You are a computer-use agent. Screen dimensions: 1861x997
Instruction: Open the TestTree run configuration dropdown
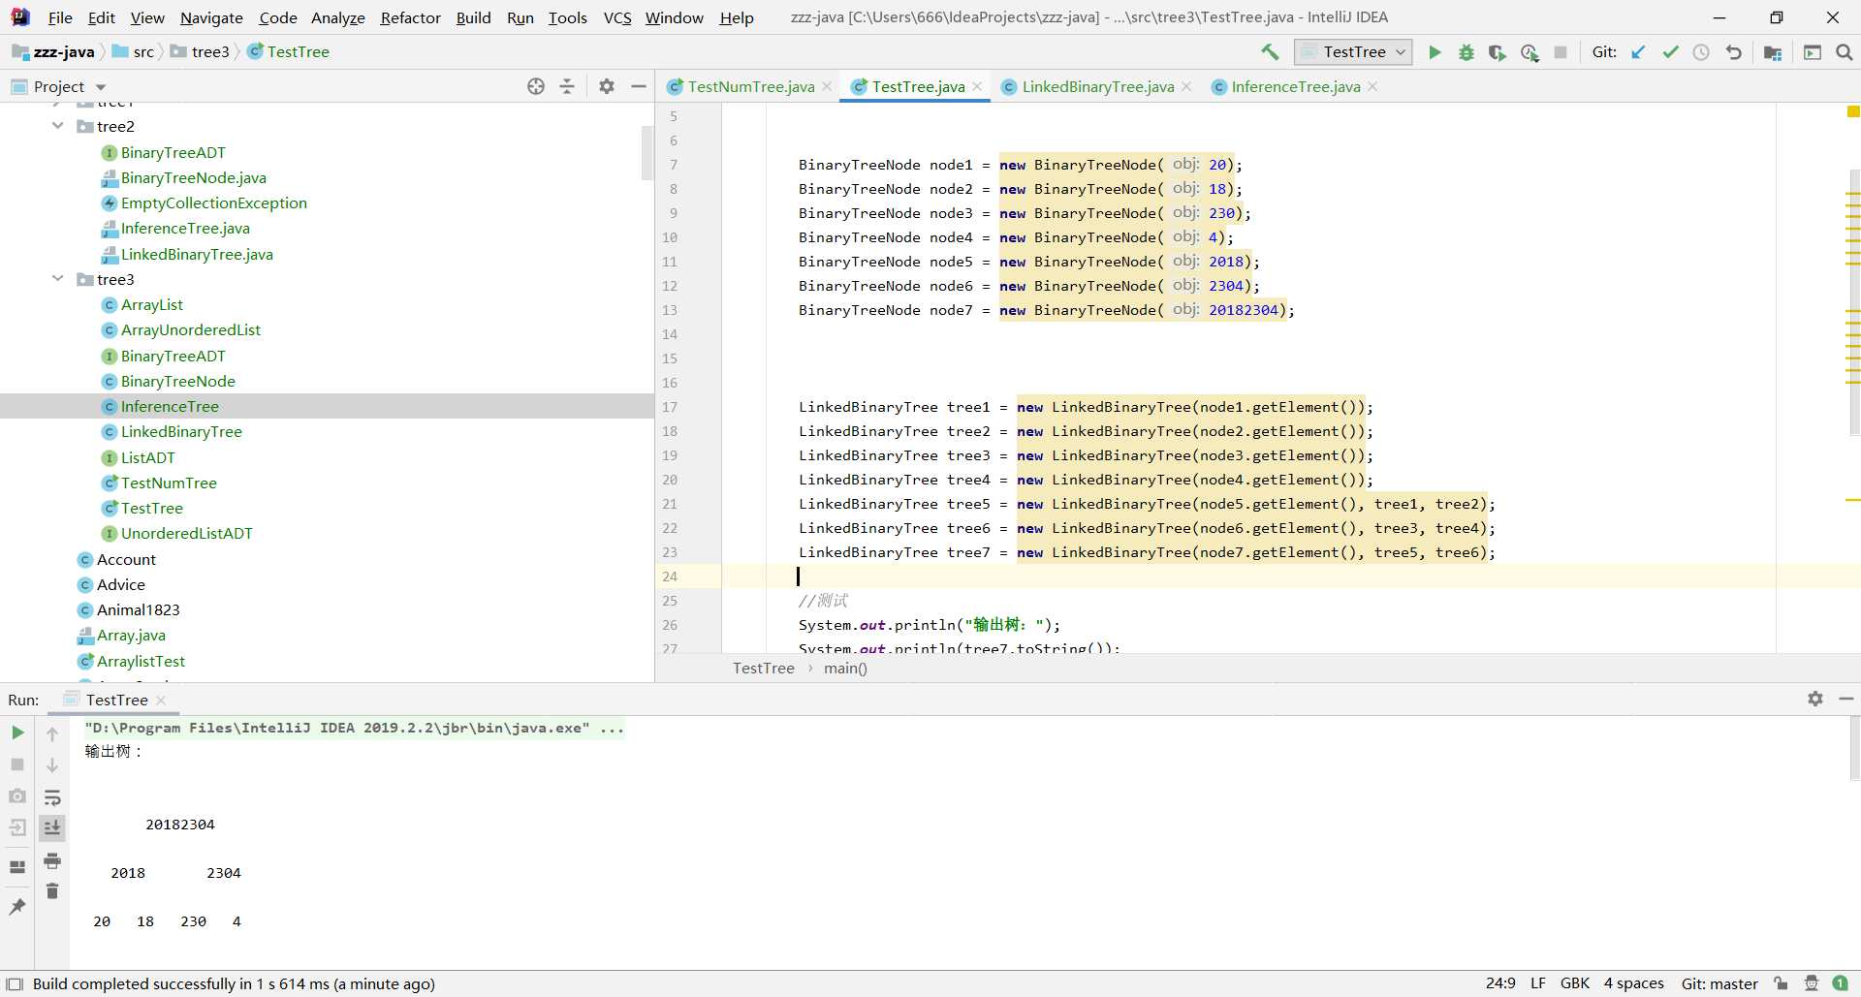[x=1353, y=52]
